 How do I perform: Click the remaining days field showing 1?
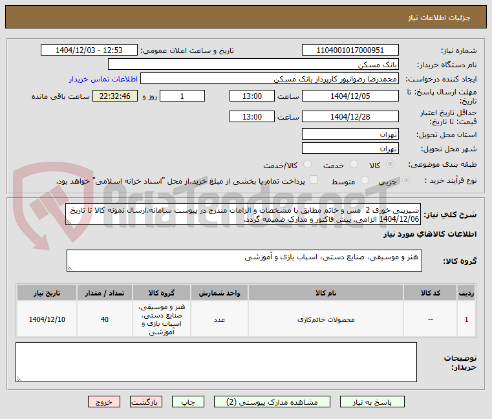click(182, 96)
